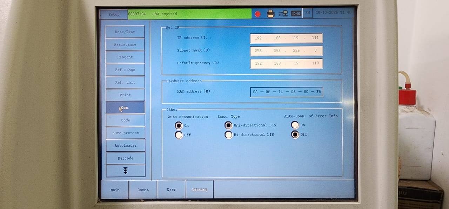The height and width of the screenshot is (209, 449).
Task: Switch to User tab at bottom
Action: [x=171, y=190]
